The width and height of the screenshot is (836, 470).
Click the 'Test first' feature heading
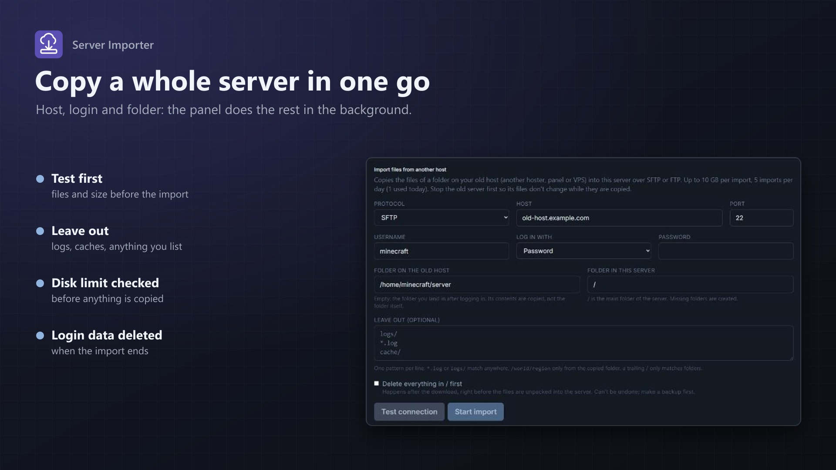click(x=77, y=178)
